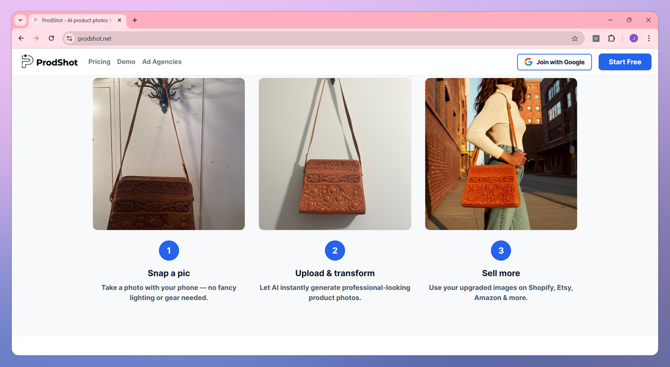Click the prodshot.net address bar
The image size is (670, 367).
click(323, 39)
